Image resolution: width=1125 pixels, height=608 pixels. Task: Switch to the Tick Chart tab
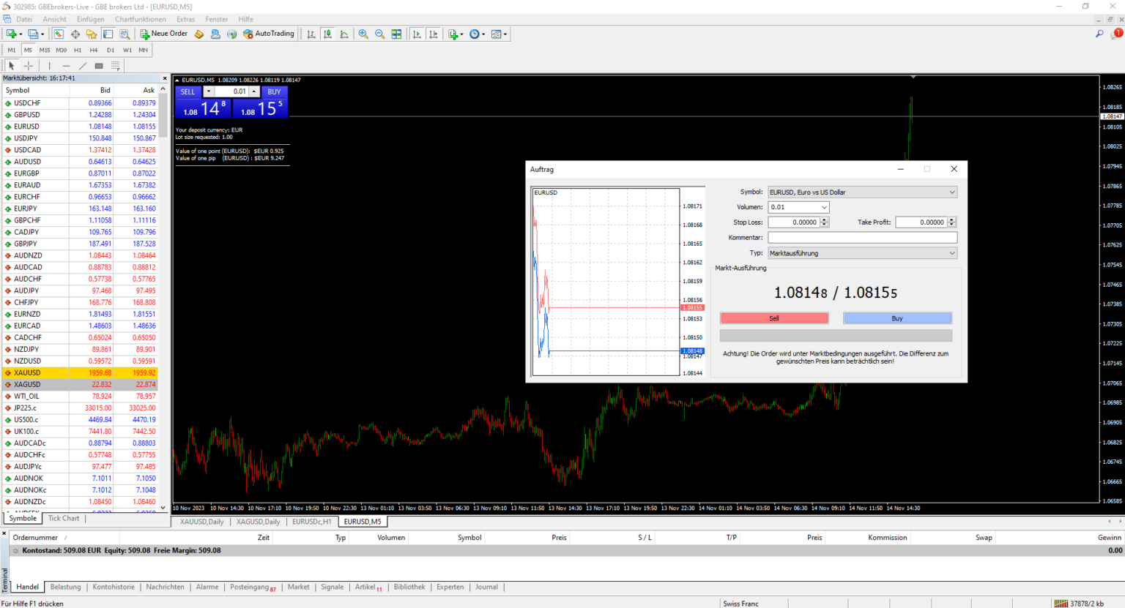pos(63,518)
